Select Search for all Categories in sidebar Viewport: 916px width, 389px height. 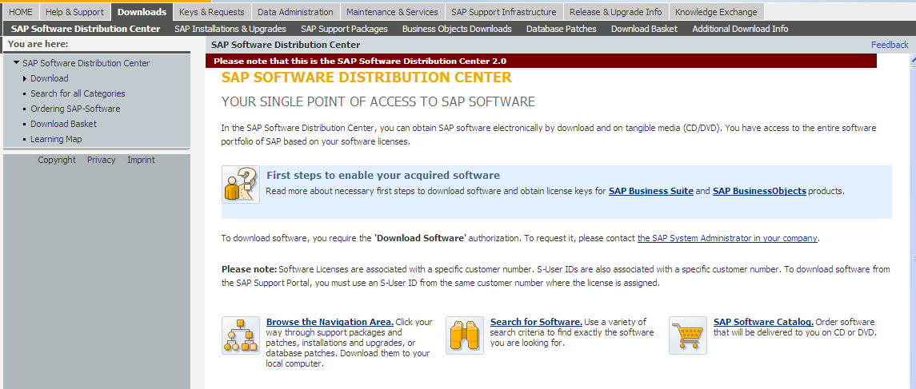(78, 93)
